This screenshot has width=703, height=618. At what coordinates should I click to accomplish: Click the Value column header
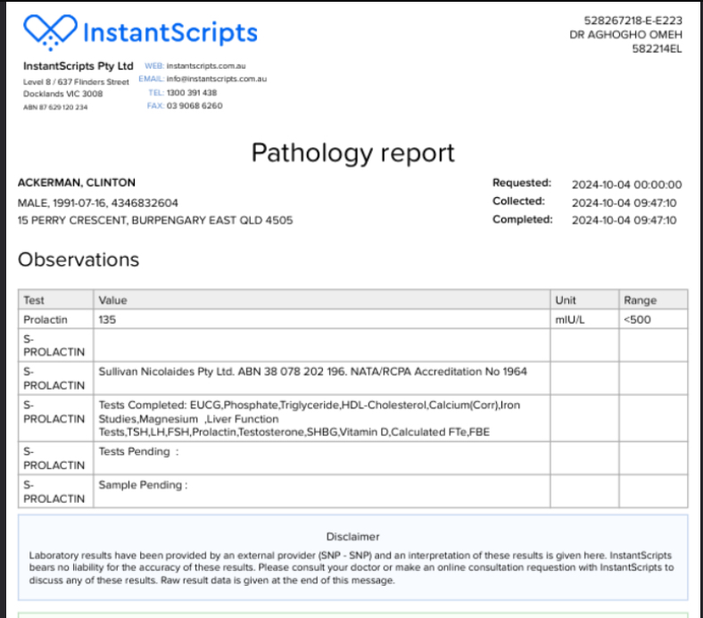pos(112,301)
